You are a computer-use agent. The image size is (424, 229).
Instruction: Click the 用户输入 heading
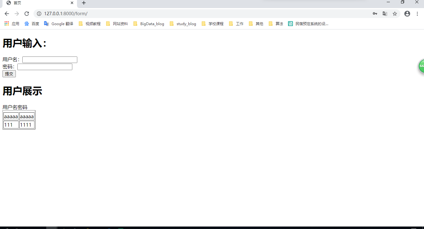[x=25, y=43]
